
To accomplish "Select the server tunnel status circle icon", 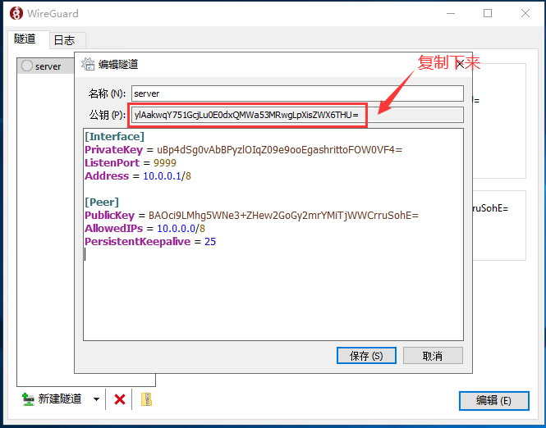I will (x=27, y=66).
